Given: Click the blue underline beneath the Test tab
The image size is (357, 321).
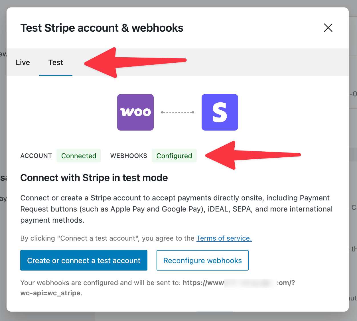Looking at the screenshot, I should 56,76.
